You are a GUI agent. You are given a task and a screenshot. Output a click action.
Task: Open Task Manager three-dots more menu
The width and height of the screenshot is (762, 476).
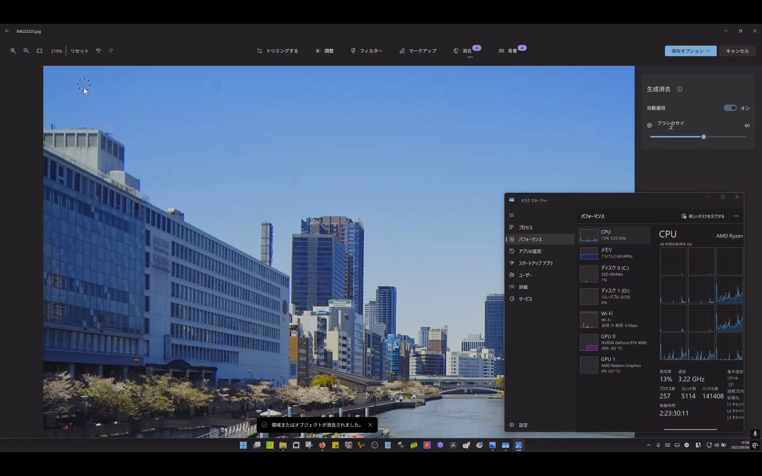[736, 216]
